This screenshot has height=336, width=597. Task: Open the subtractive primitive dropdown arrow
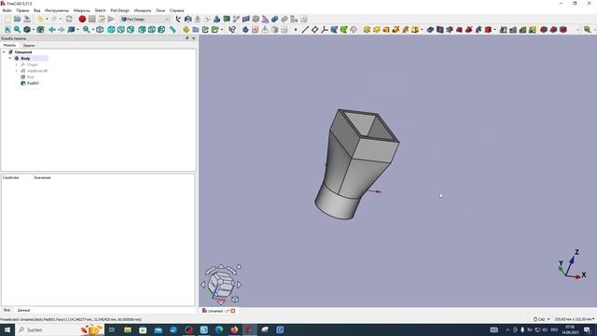pyautogui.click(x=495, y=30)
